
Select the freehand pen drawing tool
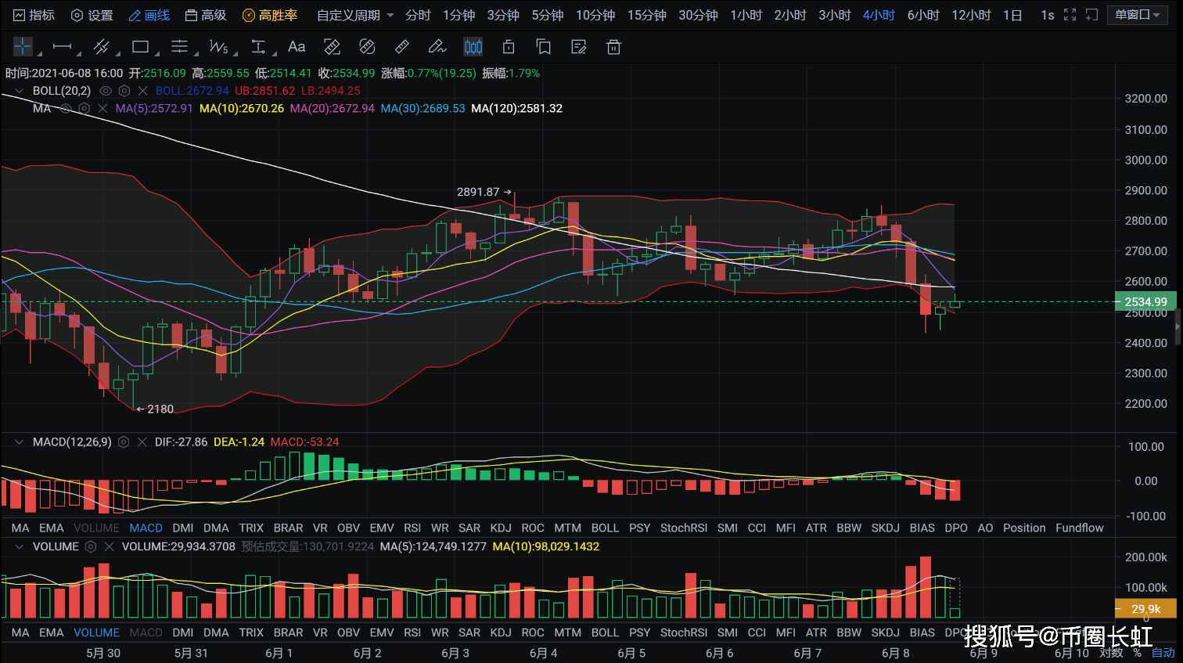click(437, 47)
